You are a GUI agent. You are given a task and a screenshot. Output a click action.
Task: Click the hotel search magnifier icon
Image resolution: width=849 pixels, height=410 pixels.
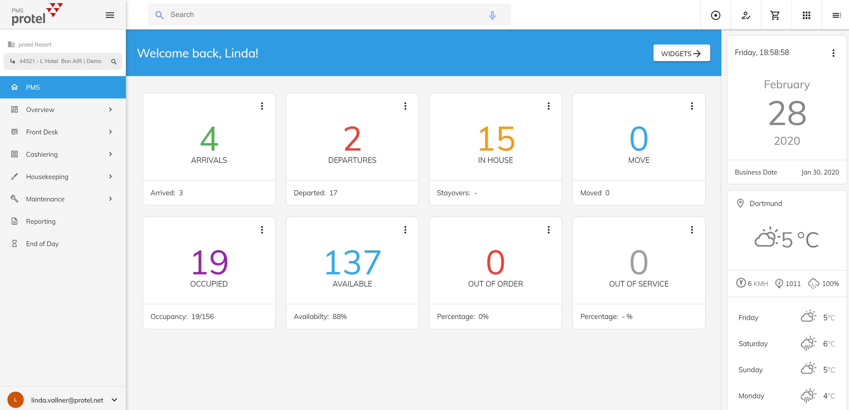click(x=114, y=62)
